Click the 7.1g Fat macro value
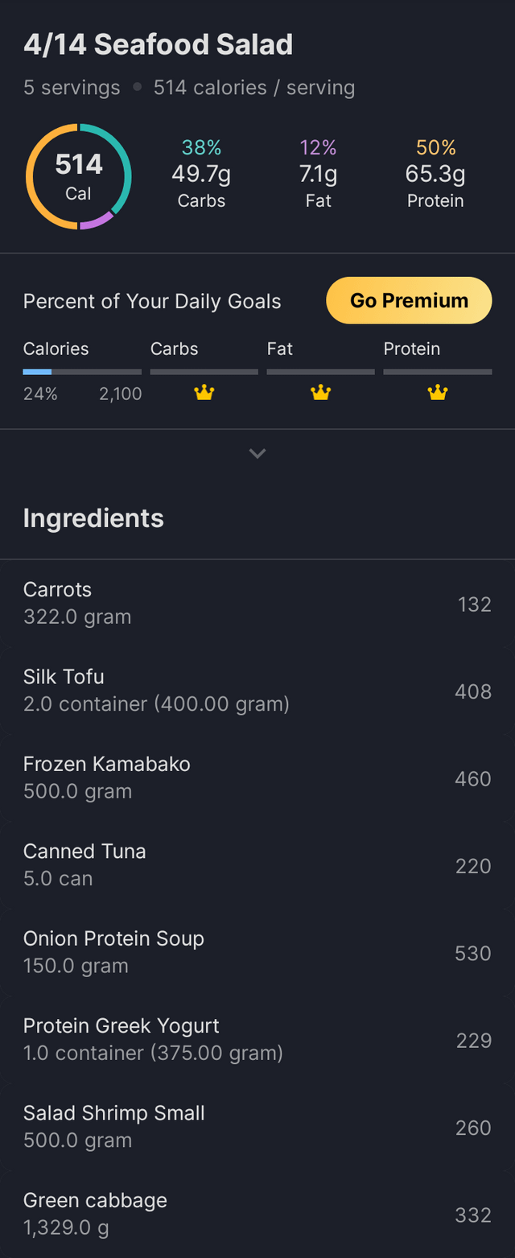This screenshot has width=515, height=1258. pyautogui.click(x=319, y=174)
